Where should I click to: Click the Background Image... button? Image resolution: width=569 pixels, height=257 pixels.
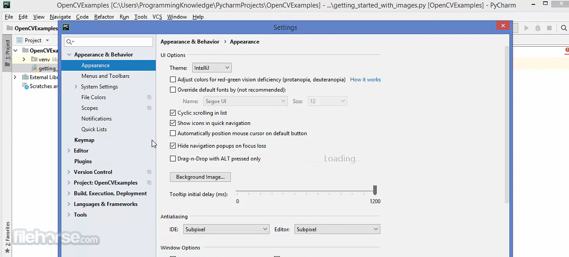coord(200,177)
